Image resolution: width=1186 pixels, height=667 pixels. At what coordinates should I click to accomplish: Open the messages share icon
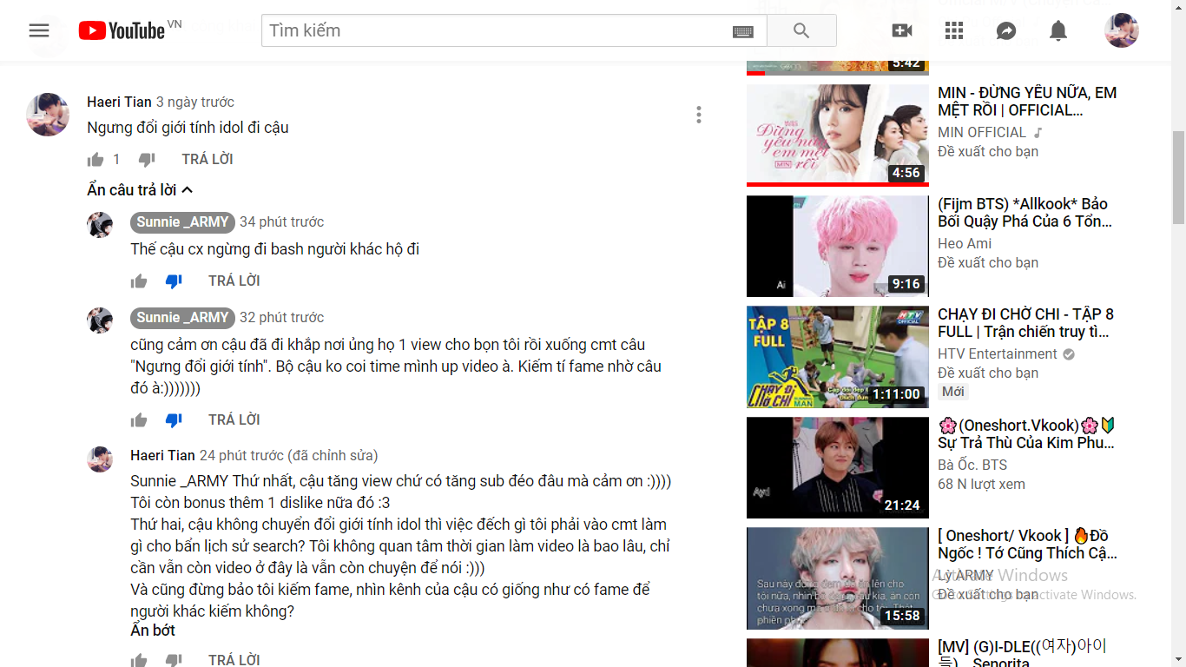[1006, 30]
